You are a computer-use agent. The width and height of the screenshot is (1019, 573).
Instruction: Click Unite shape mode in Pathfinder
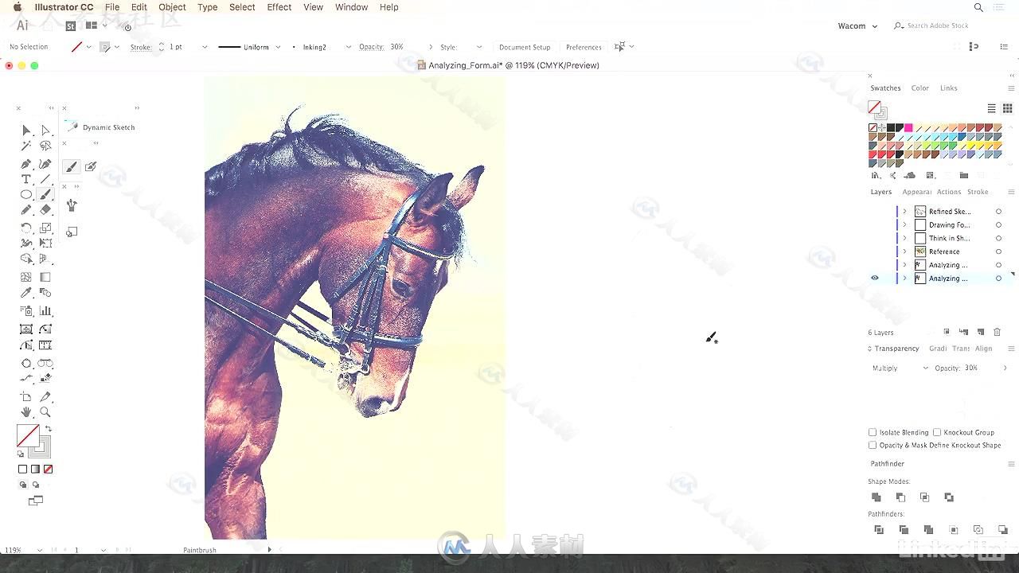(x=876, y=497)
